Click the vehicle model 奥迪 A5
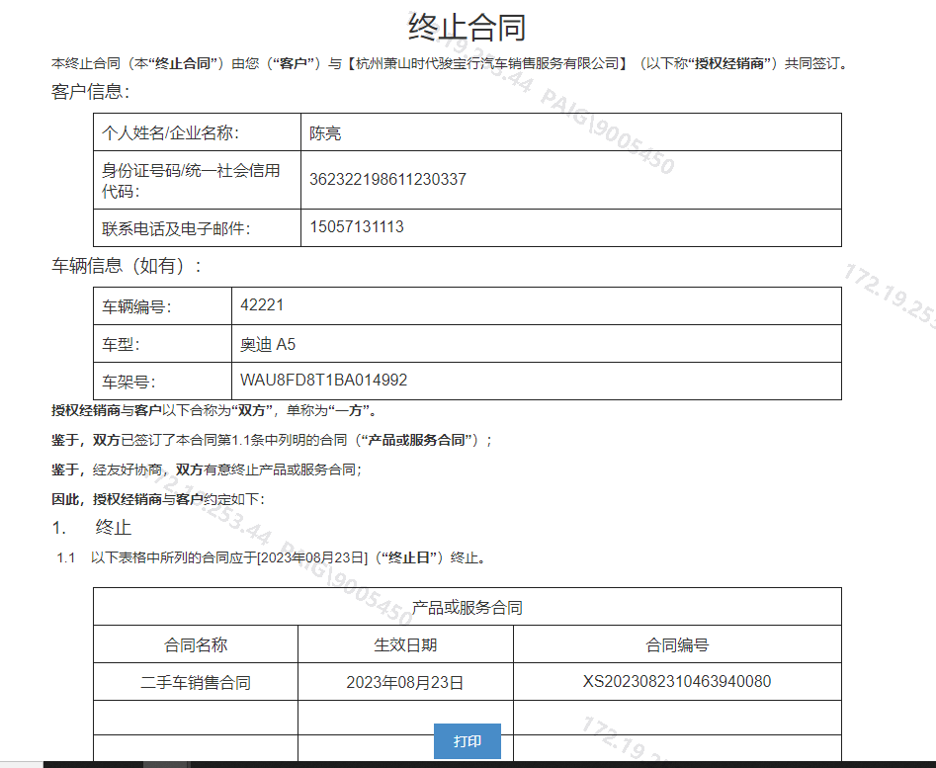 [268, 344]
